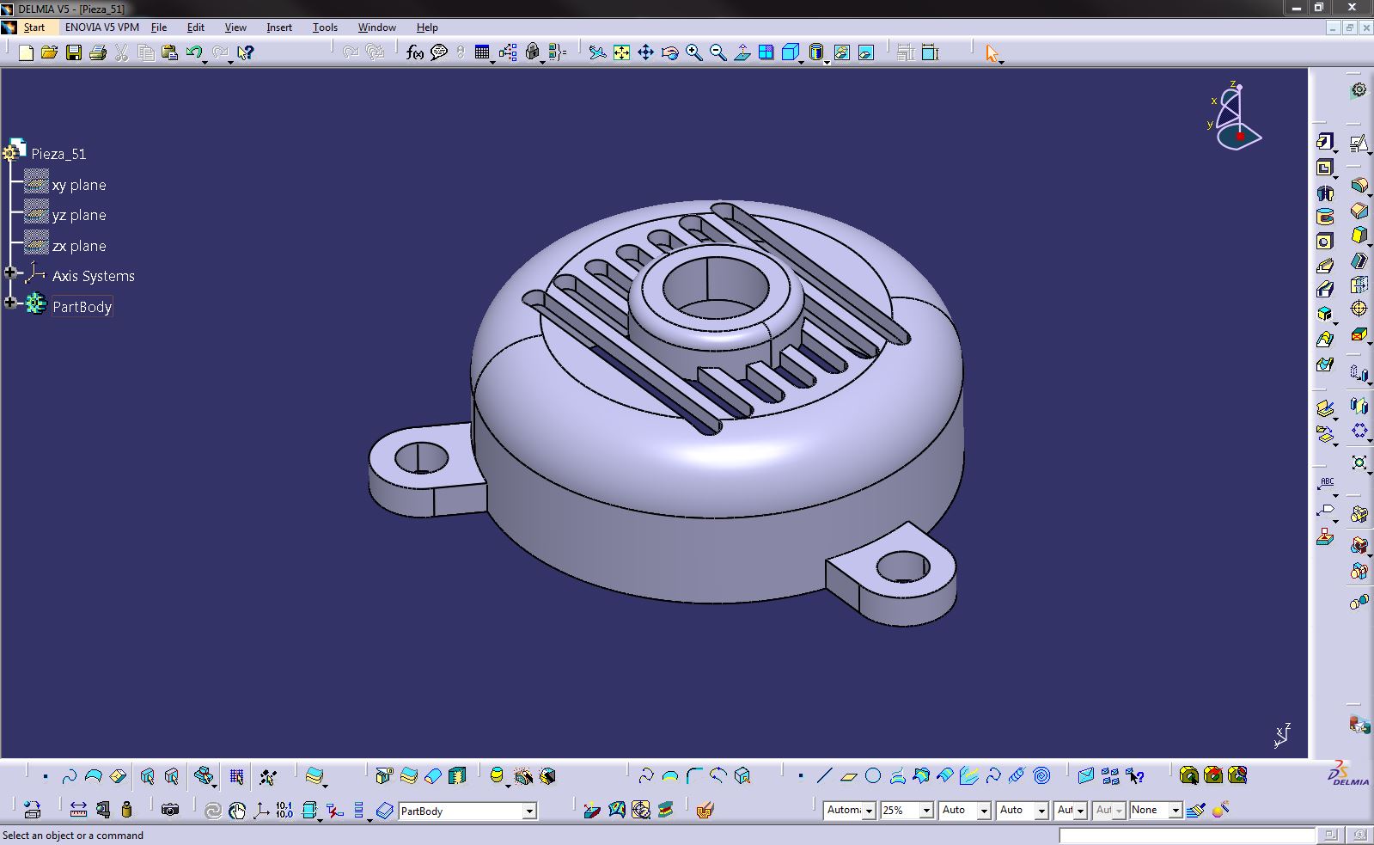
Task: Open the Select tool dropdown arrow
Action: pos(1002,62)
